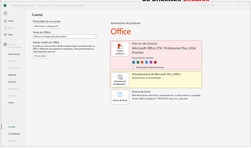This screenshot has width=251, height=148.
Task: Open Comentarios in the sidebar
Action: pyautogui.click(x=14, y=134)
